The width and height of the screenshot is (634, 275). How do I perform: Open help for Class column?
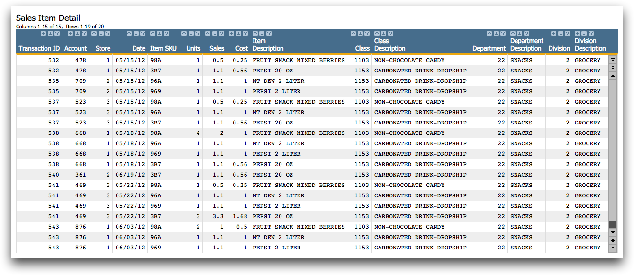pyautogui.click(x=367, y=34)
